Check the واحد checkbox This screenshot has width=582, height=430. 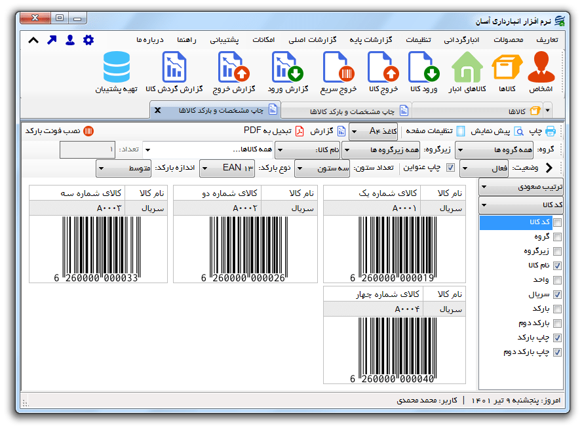(557, 280)
